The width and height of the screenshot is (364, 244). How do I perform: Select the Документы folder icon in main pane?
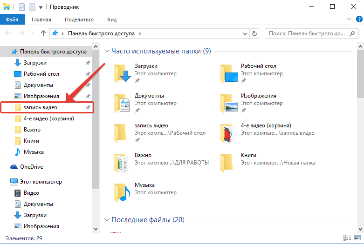(x=122, y=103)
